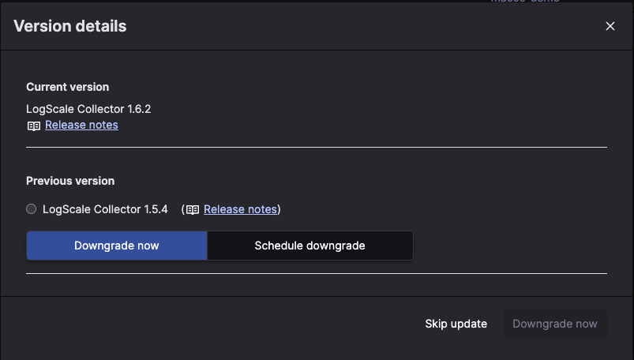Image resolution: width=634 pixels, height=360 pixels.
Task: Click the Previous version heading
Action: (70, 181)
